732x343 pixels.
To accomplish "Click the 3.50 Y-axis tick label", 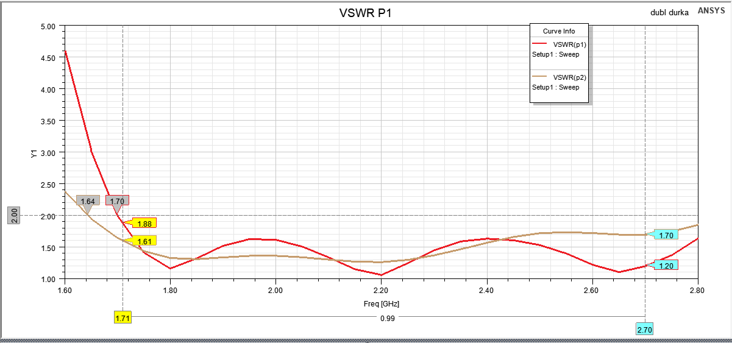I will [x=48, y=121].
